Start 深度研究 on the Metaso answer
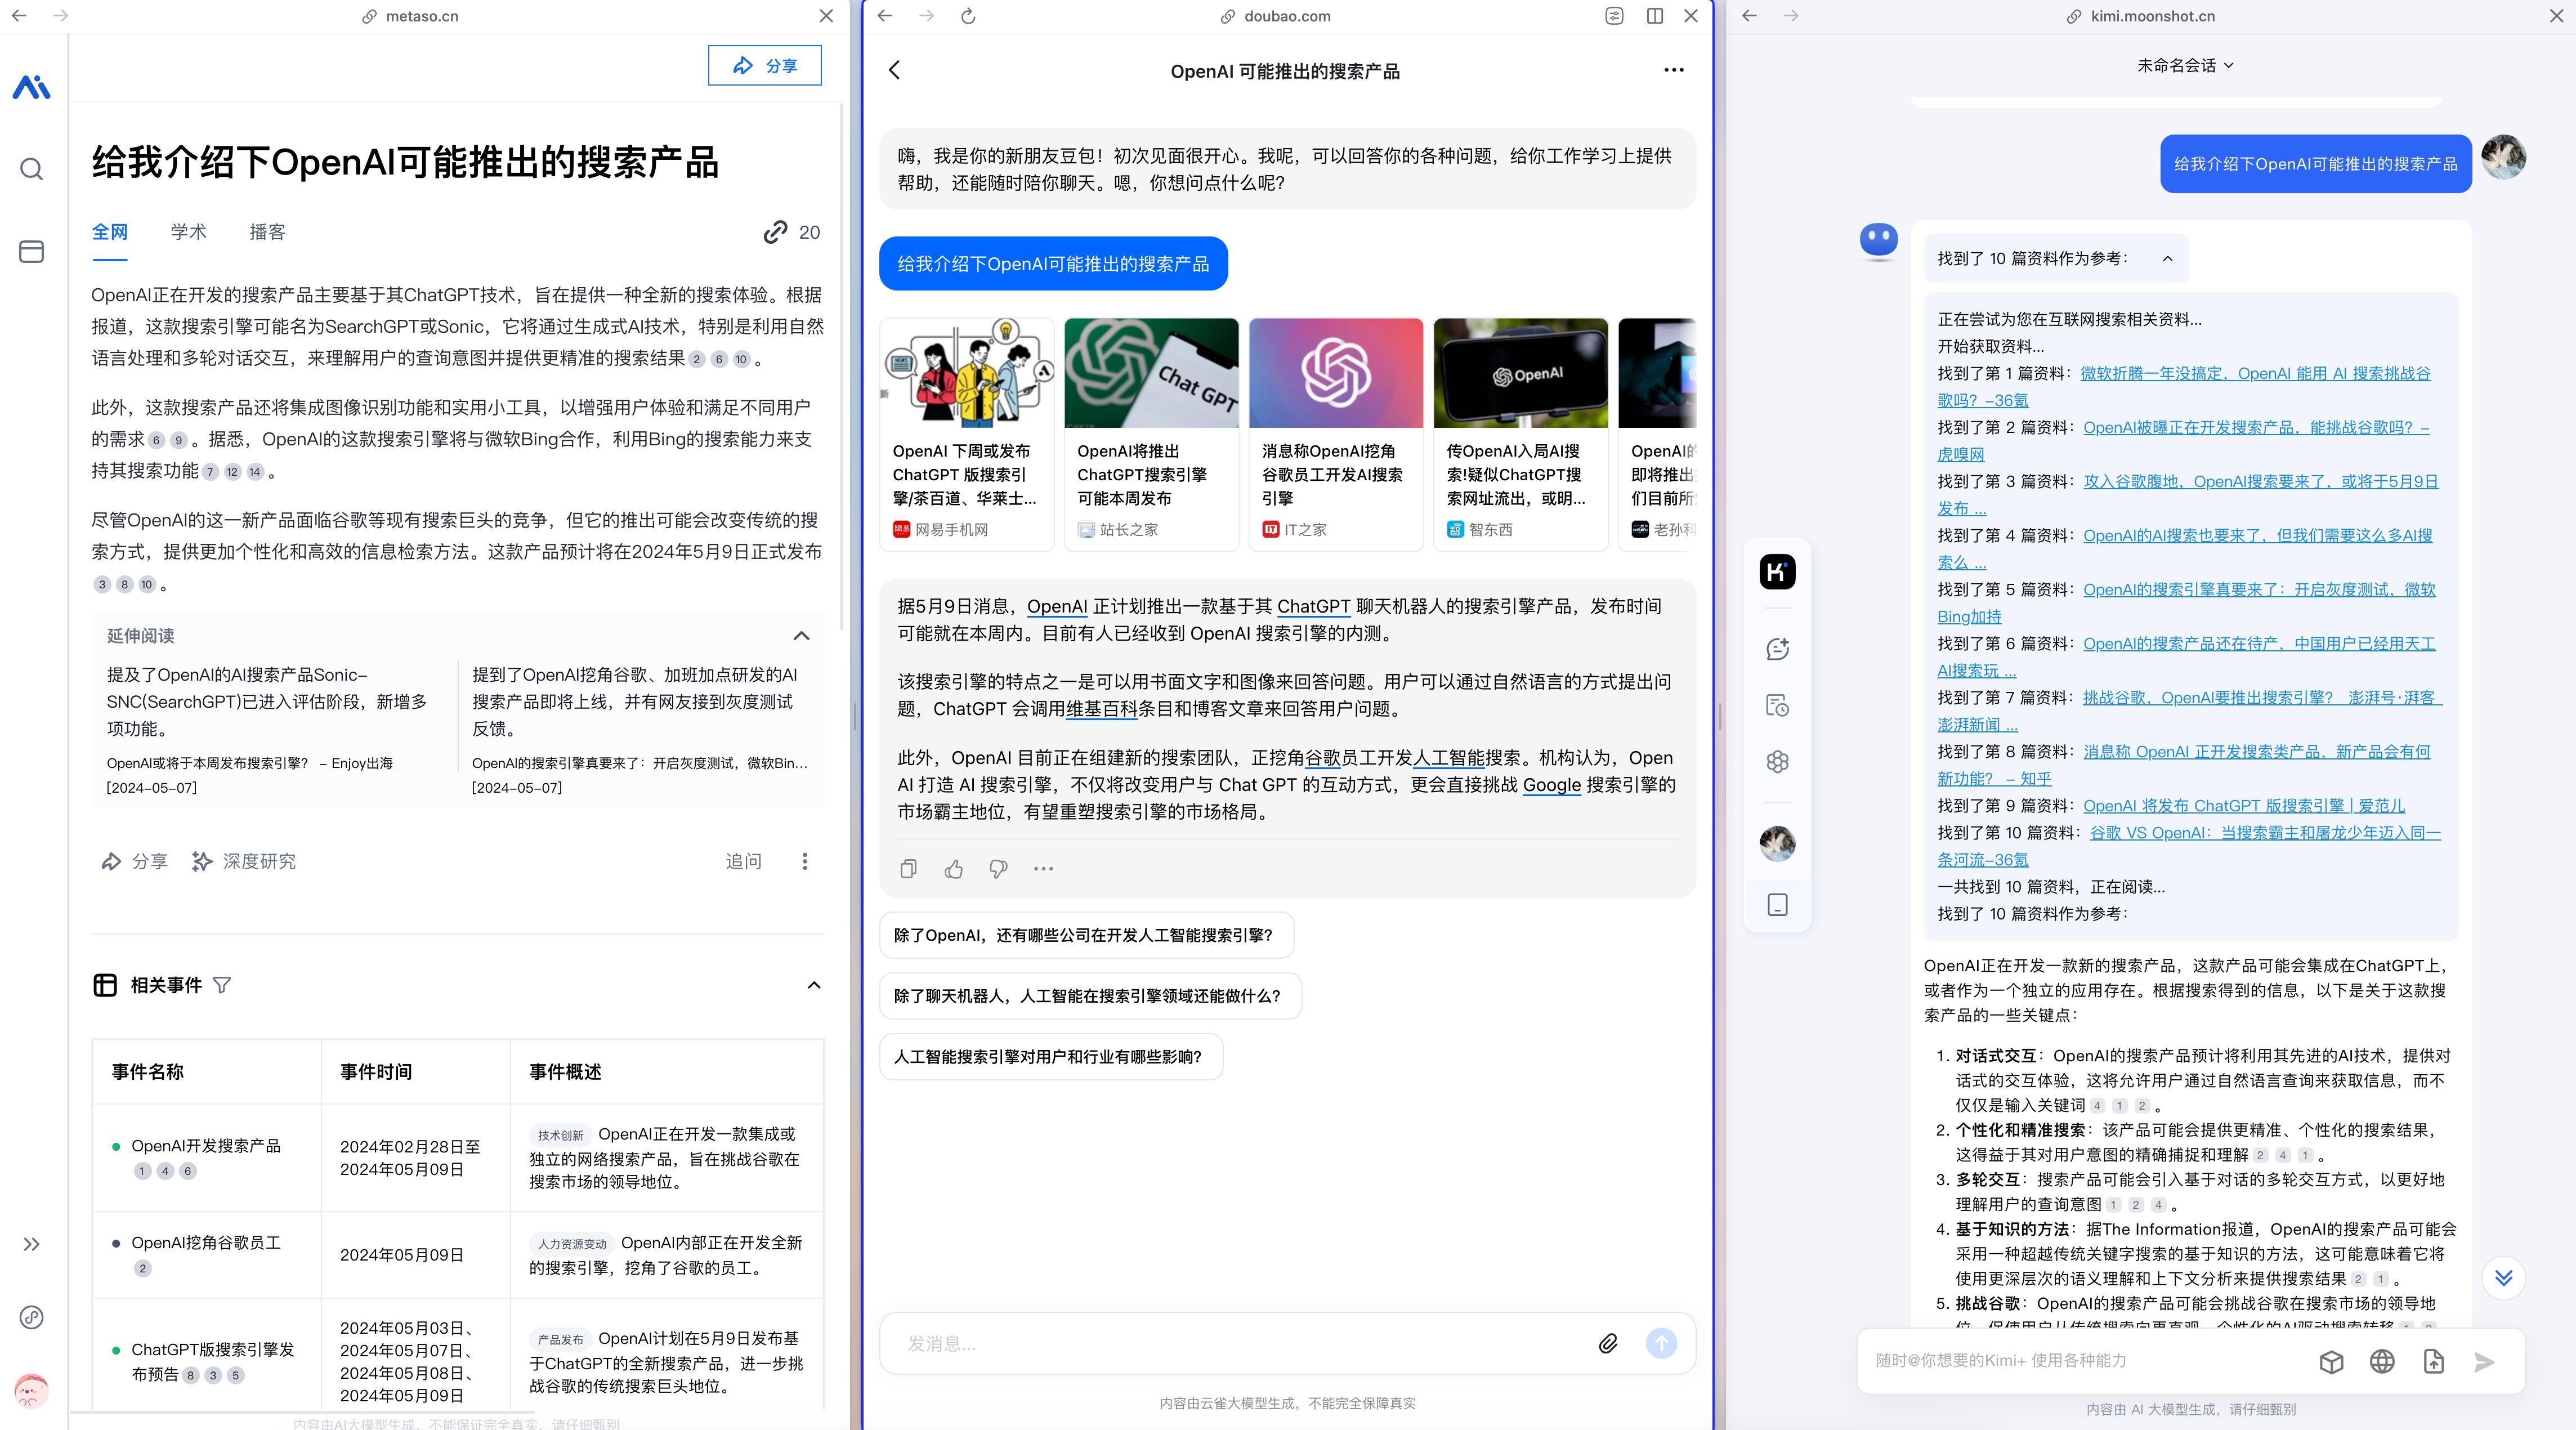The height and width of the screenshot is (1430, 2576). coord(243,861)
